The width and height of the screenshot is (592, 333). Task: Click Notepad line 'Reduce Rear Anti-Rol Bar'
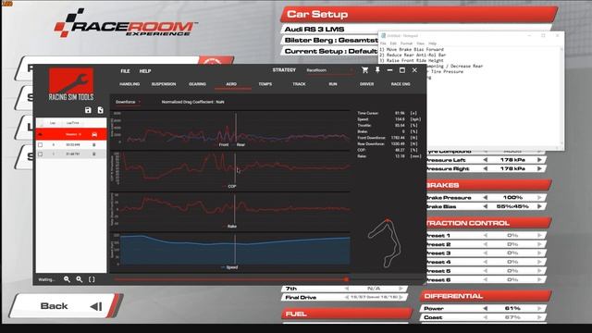click(413, 55)
